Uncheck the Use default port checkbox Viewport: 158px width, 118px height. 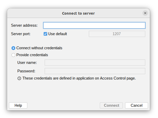pyautogui.click(x=45, y=34)
